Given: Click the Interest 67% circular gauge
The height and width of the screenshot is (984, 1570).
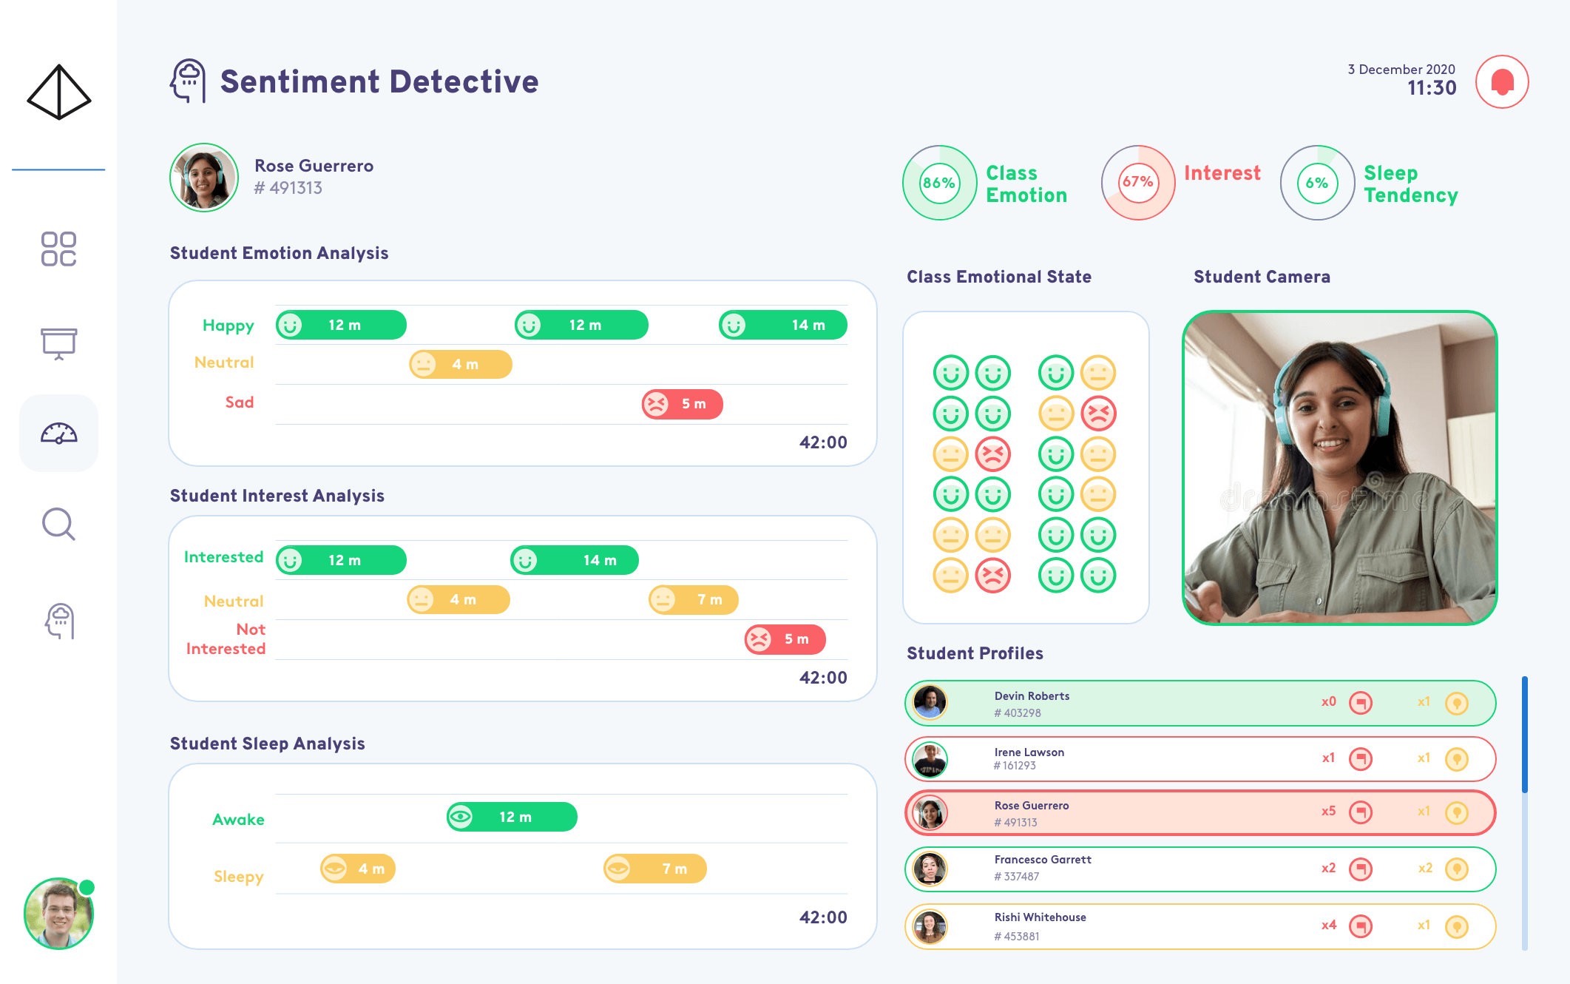Looking at the screenshot, I should tap(1137, 183).
